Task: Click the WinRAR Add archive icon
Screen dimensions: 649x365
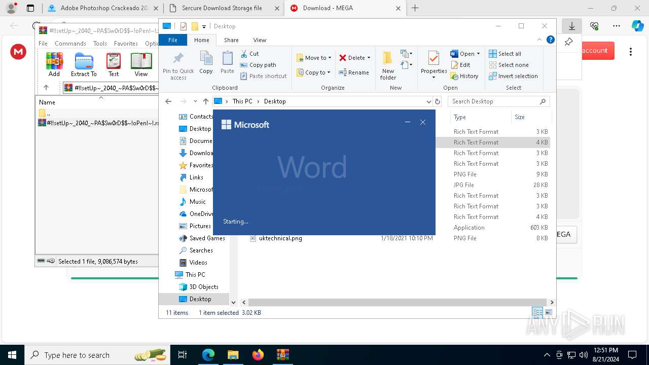Action: (54, 64)
